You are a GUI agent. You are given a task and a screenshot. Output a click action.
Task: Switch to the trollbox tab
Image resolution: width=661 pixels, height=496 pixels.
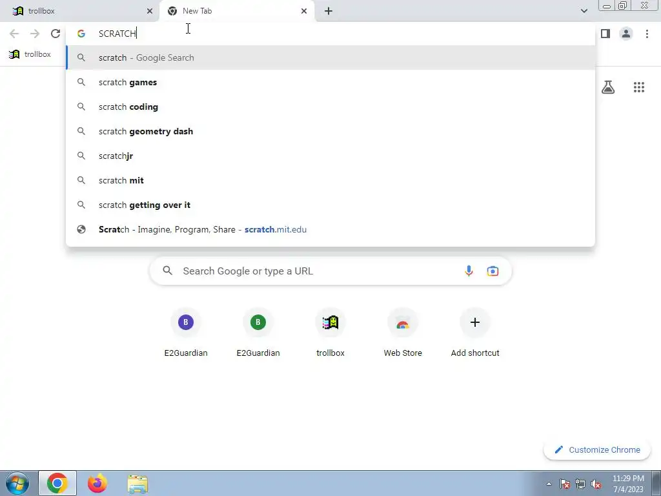(x=80, y=11)
